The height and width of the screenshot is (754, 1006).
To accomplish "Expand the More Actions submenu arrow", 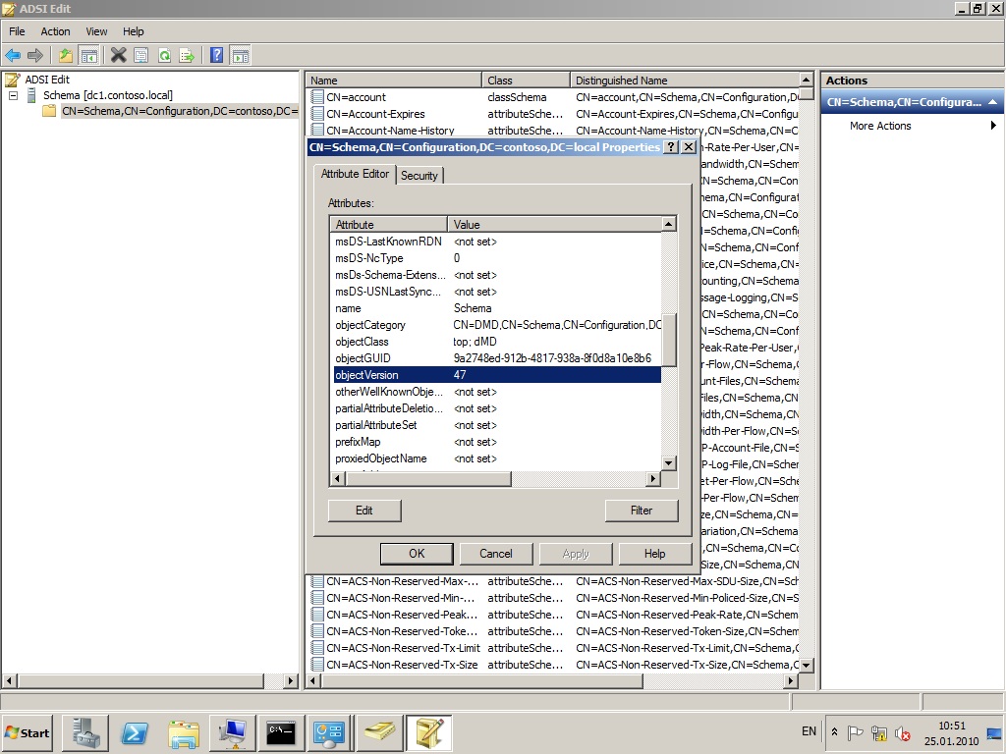I will 993,126.
